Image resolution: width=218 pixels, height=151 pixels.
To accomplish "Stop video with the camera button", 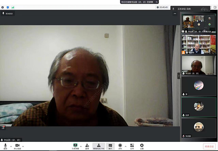I will pos(17,146).
